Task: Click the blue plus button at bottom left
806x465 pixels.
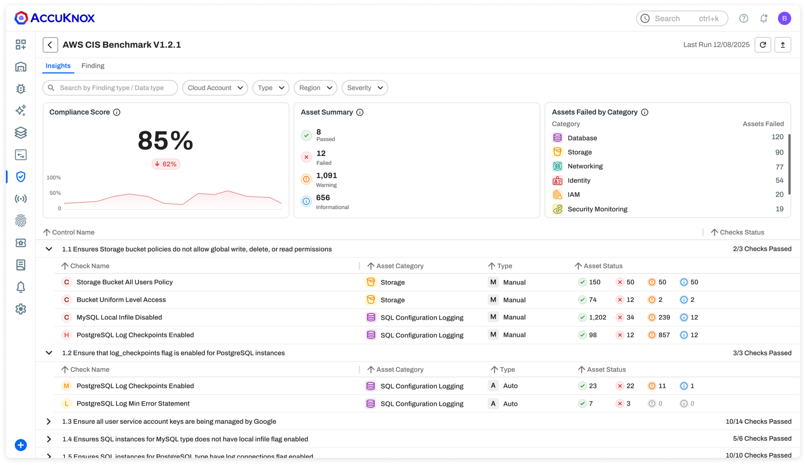Action: [20, 445]
